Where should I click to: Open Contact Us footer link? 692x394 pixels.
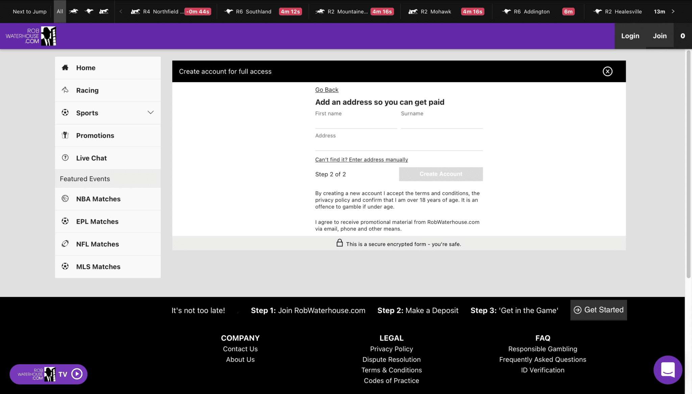(240, 349)
